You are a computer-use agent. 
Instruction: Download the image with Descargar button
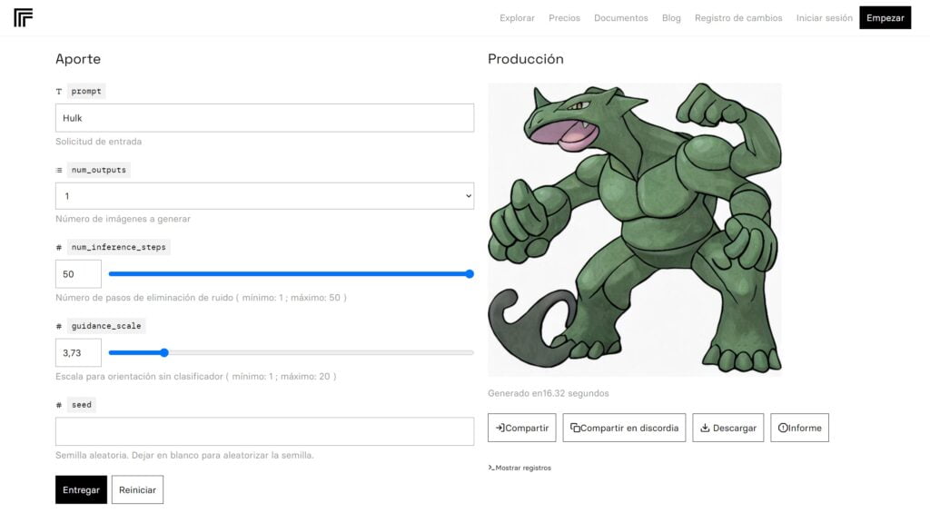click(727, 428)
